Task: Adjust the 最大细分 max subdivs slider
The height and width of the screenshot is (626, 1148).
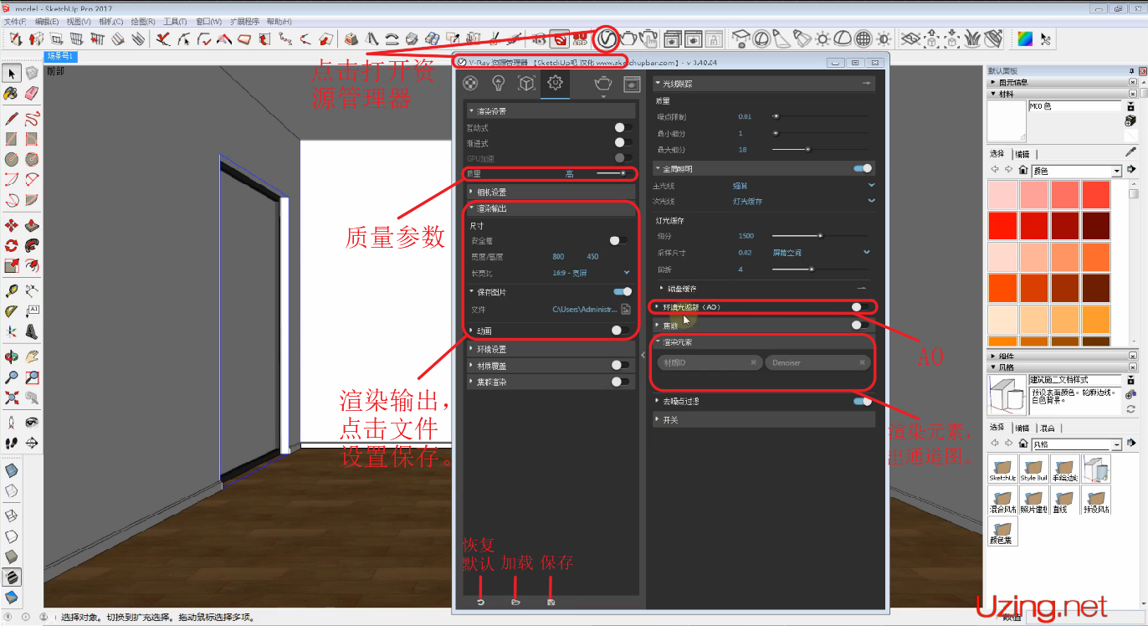Action: coord(820,149)
